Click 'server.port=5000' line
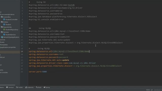The width and height of the screenshot is (162, 91). 38,72
